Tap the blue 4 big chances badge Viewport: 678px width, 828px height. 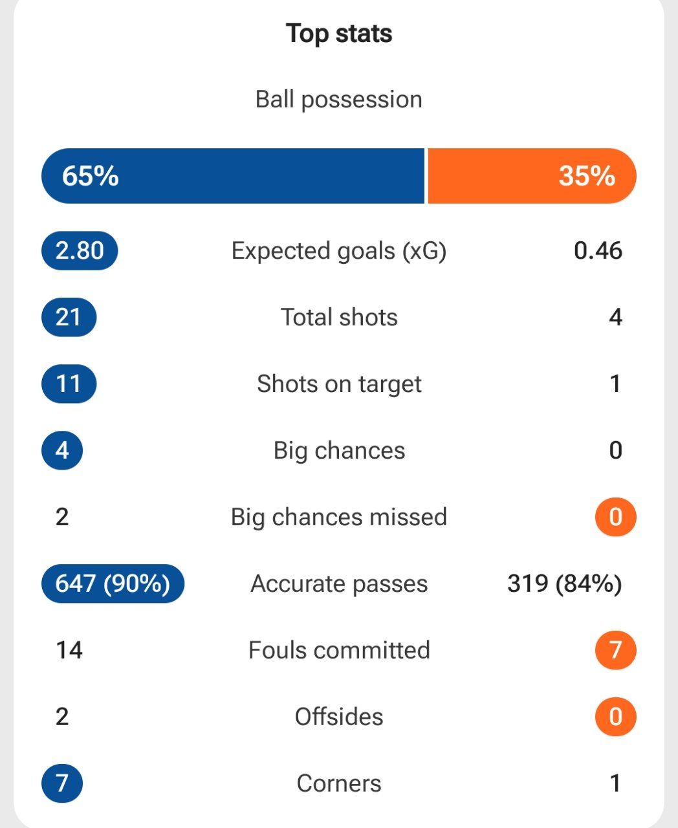pyautogui.click(x=62, y=450)
